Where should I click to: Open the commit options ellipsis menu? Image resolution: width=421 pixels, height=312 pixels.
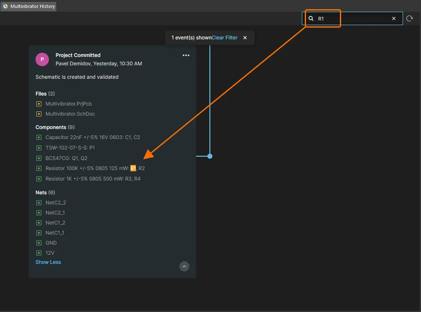186,55
